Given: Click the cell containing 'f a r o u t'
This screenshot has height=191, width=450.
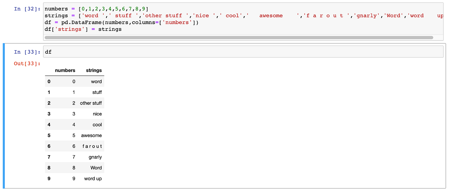Looking at the screenshot, I should point(92,146).
